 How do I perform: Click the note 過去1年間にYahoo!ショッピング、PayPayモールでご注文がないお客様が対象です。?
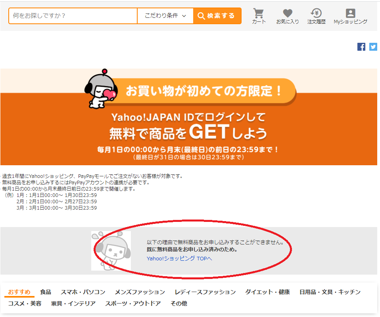point(92,176)
